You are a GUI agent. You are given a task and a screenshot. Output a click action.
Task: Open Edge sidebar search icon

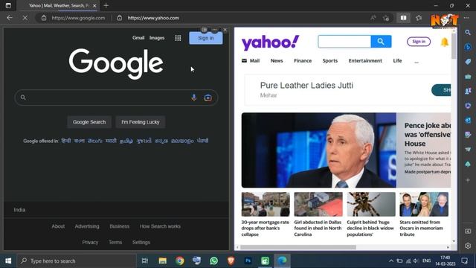point(468,32)
